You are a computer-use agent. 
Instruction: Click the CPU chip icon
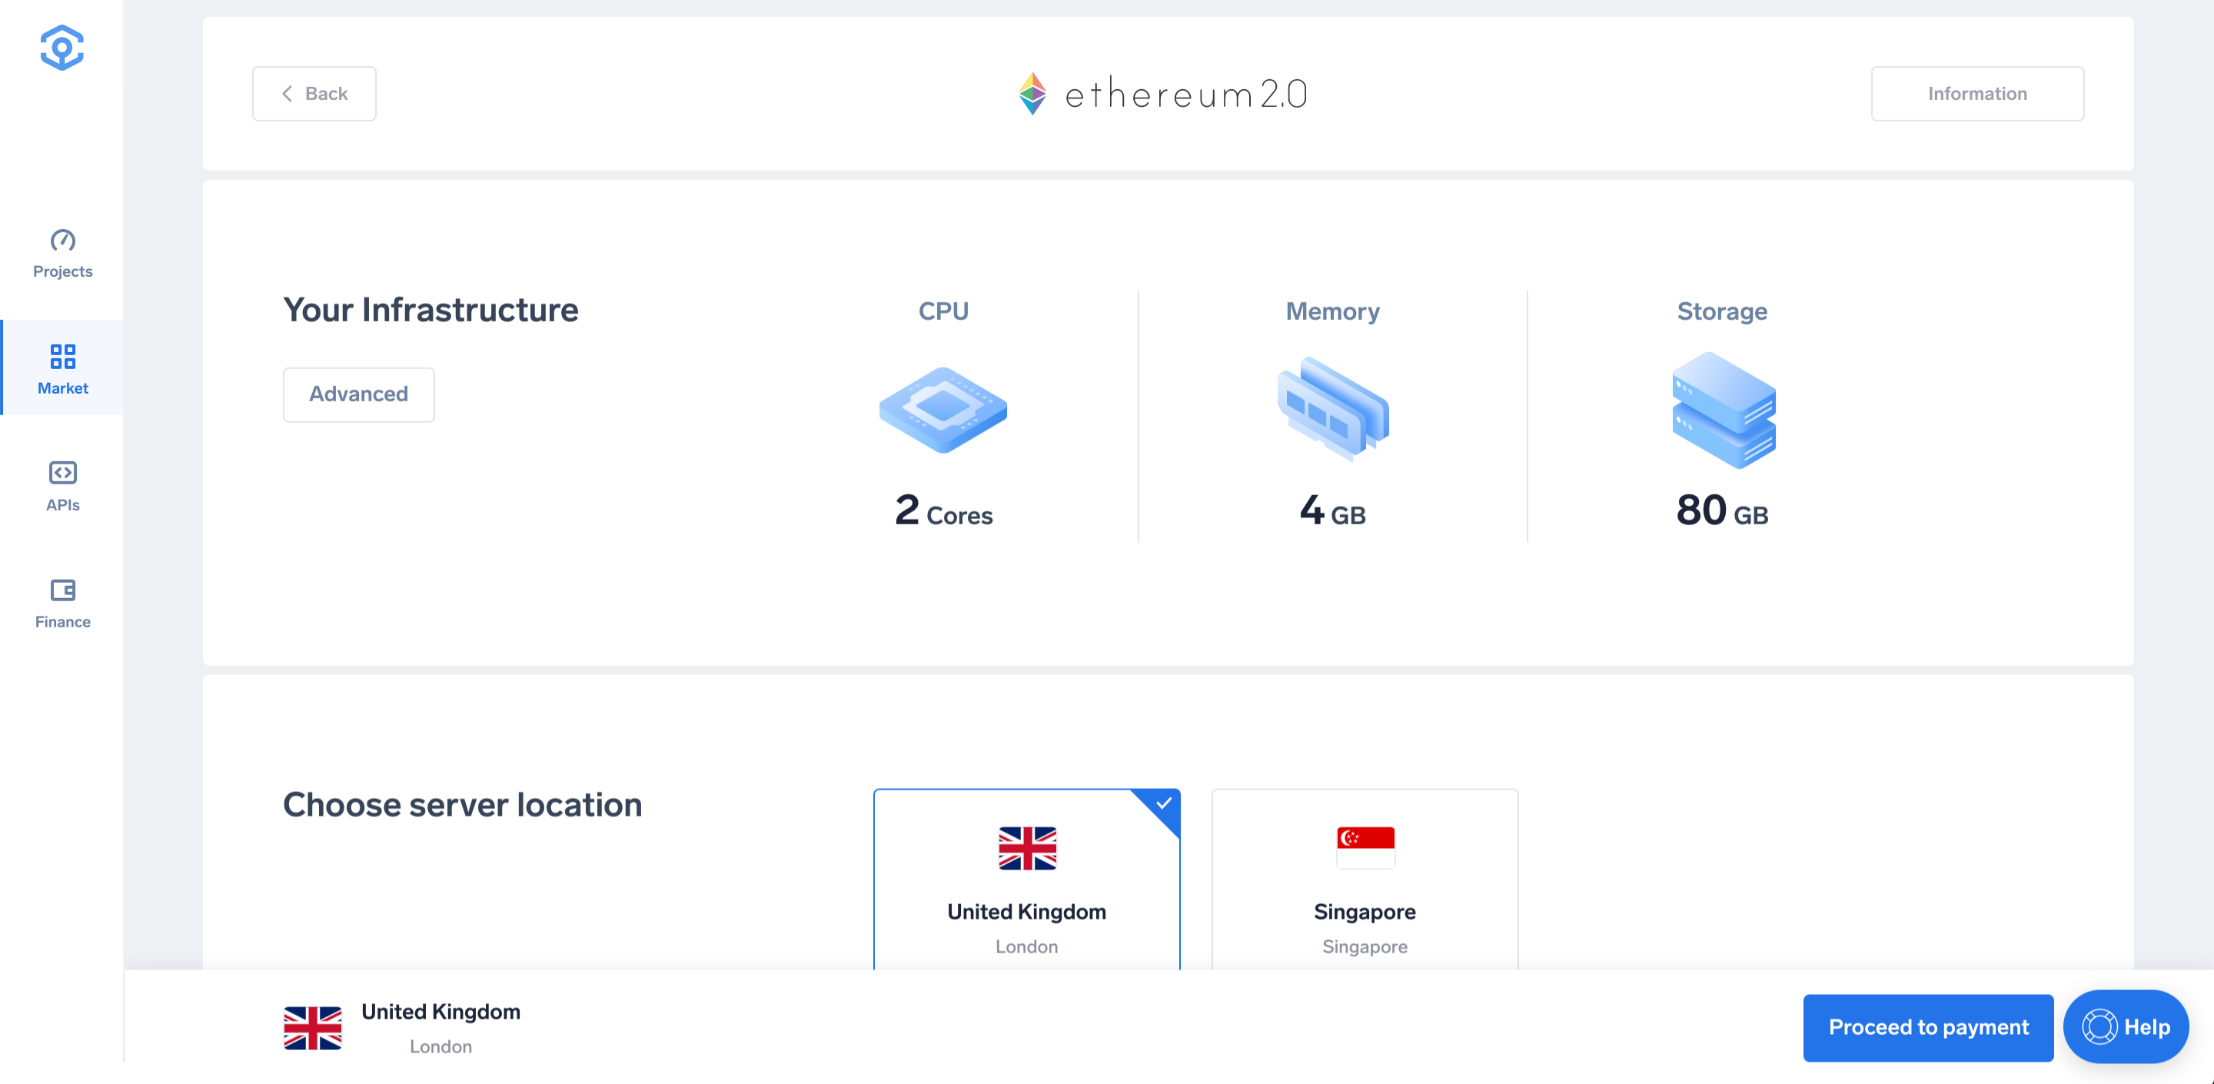point(942,410)
